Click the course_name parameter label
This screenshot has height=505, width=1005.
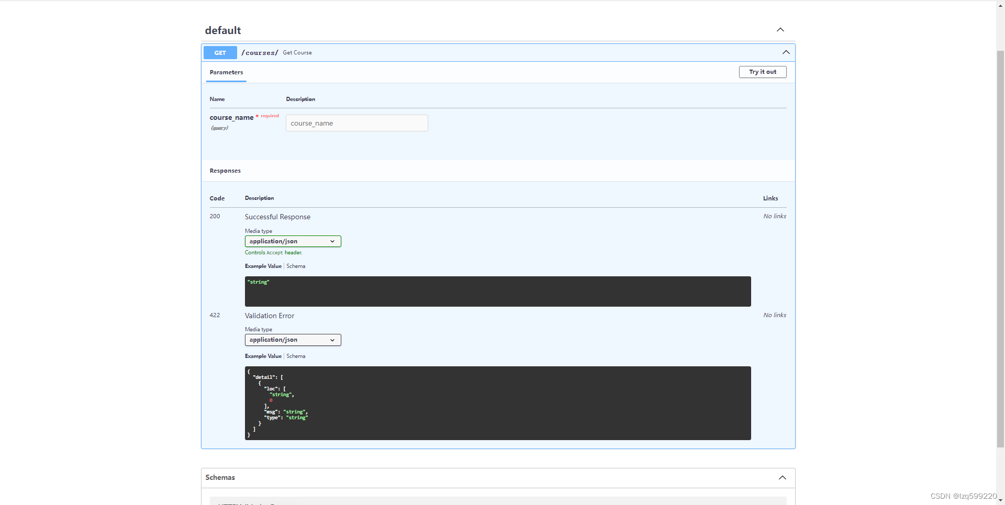231,118
